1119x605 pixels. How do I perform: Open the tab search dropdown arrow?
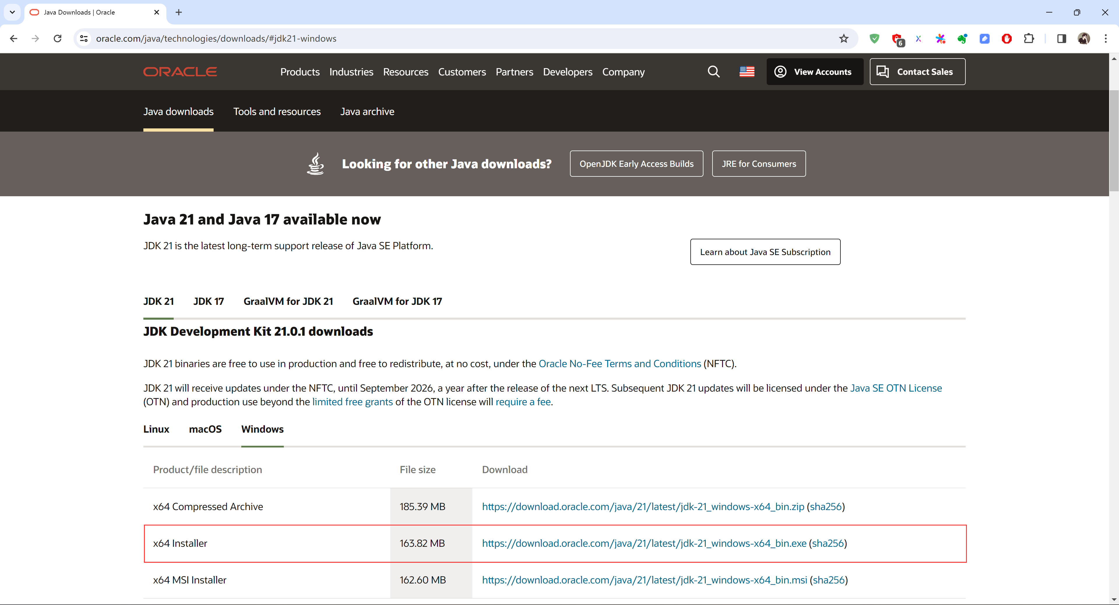pyautogui.click(x=12, y=12)
